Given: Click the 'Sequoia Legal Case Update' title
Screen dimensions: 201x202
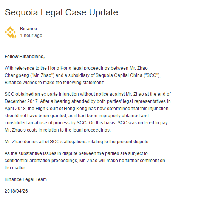Looking at the screenshot, I should coord(61,12).
